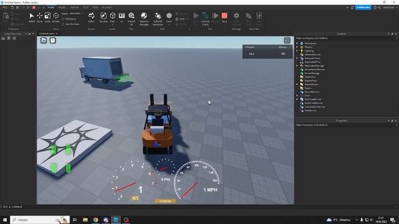
Task: Open the UI editor button
Action: (122, 17)
